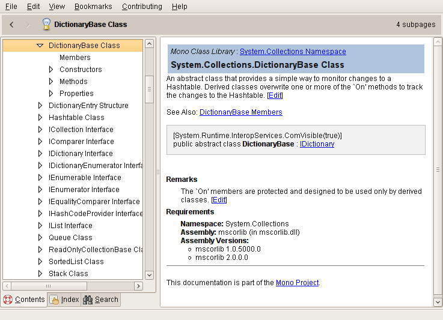Click the Index tab icon

click(54, 300)
